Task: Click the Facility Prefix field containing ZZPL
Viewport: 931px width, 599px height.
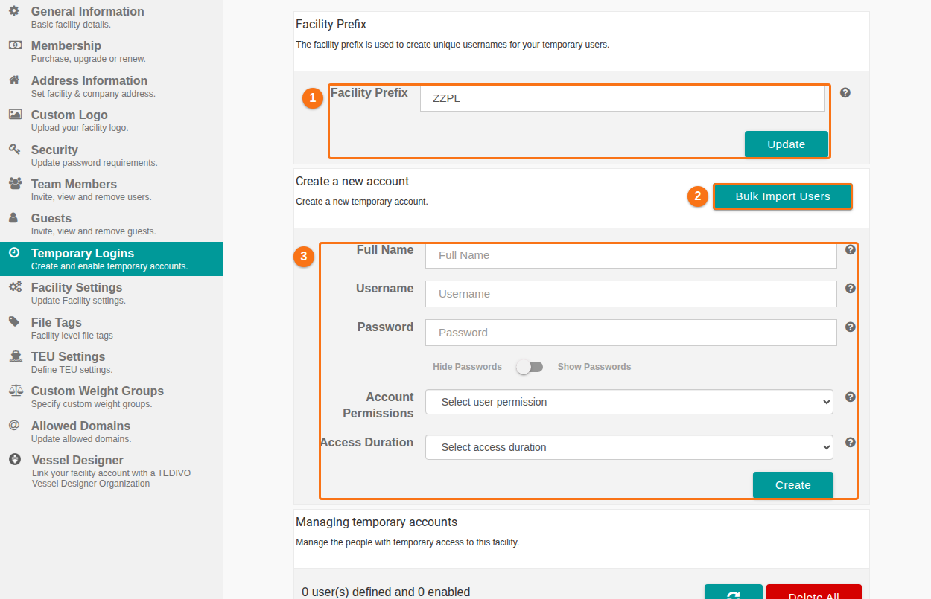Action: tap(623, 98)
